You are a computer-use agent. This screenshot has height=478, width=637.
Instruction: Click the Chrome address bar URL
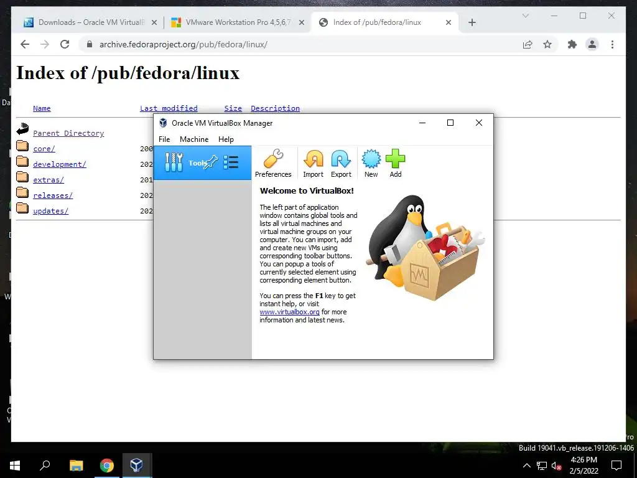pos(184,44)
